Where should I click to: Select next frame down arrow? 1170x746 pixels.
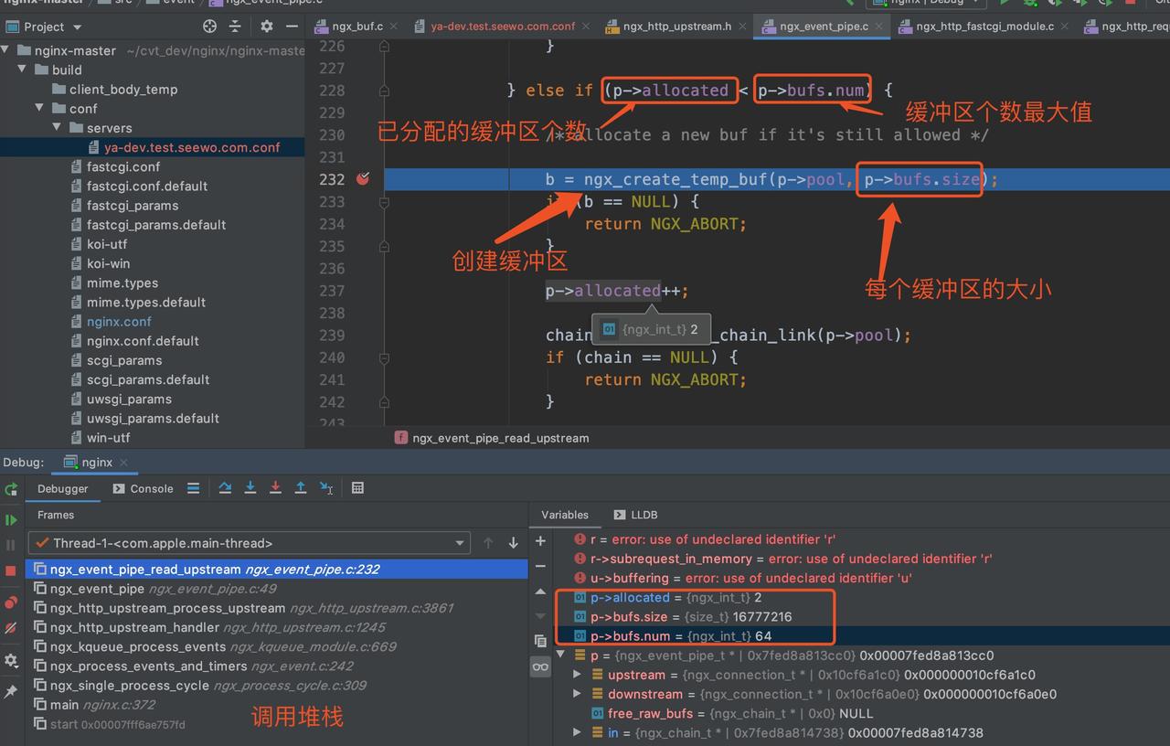(x=513, y=543)
